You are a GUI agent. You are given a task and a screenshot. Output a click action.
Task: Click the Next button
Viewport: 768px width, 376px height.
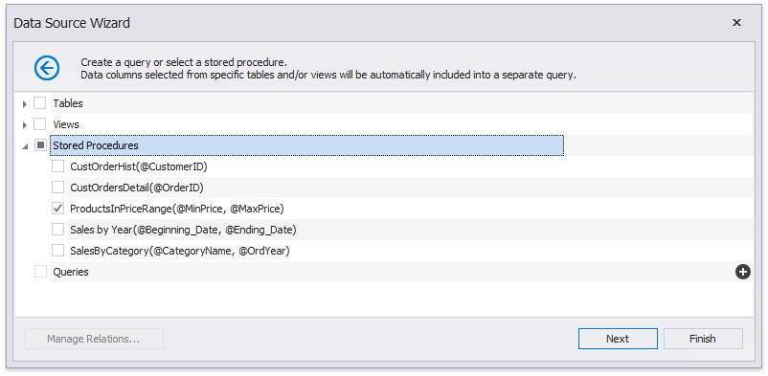[x=618, y=339]
